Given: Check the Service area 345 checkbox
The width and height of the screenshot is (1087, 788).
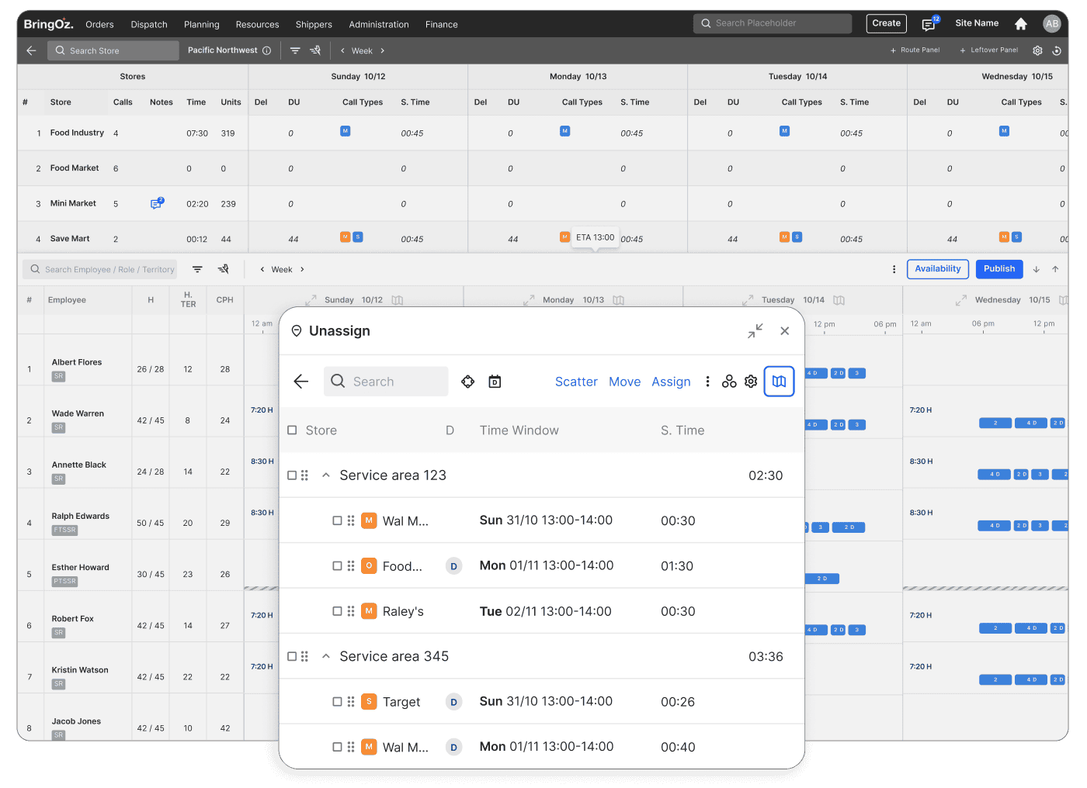Looking at the screenshot, I should pos(292,656).
